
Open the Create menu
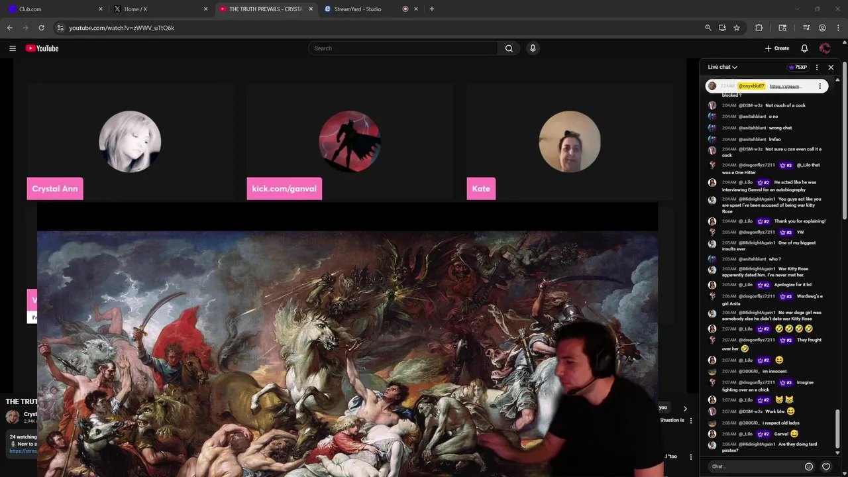777,48
